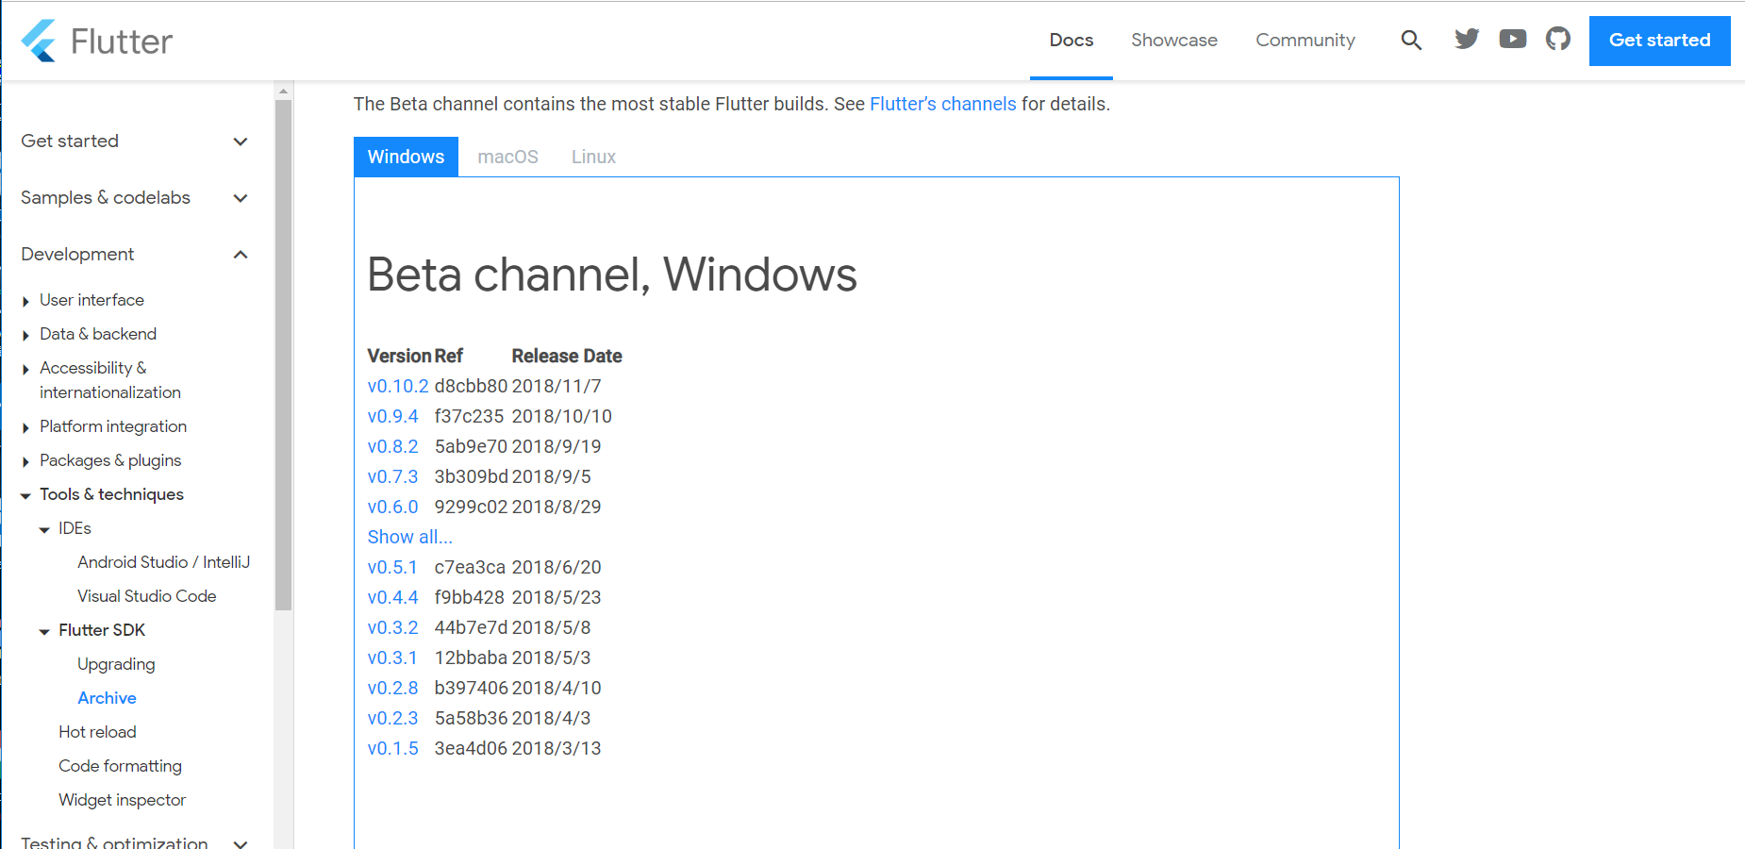Screen dimensions: 1745x849
Task: Open the Widget inspector sidebar link
Action: [x=122, y=800]
